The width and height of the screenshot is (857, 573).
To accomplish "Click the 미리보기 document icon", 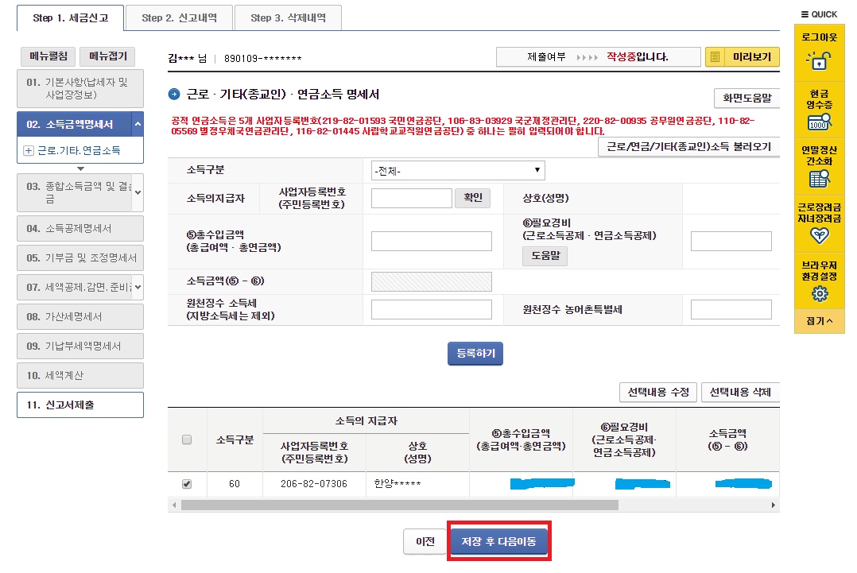I will coord(715,56).
